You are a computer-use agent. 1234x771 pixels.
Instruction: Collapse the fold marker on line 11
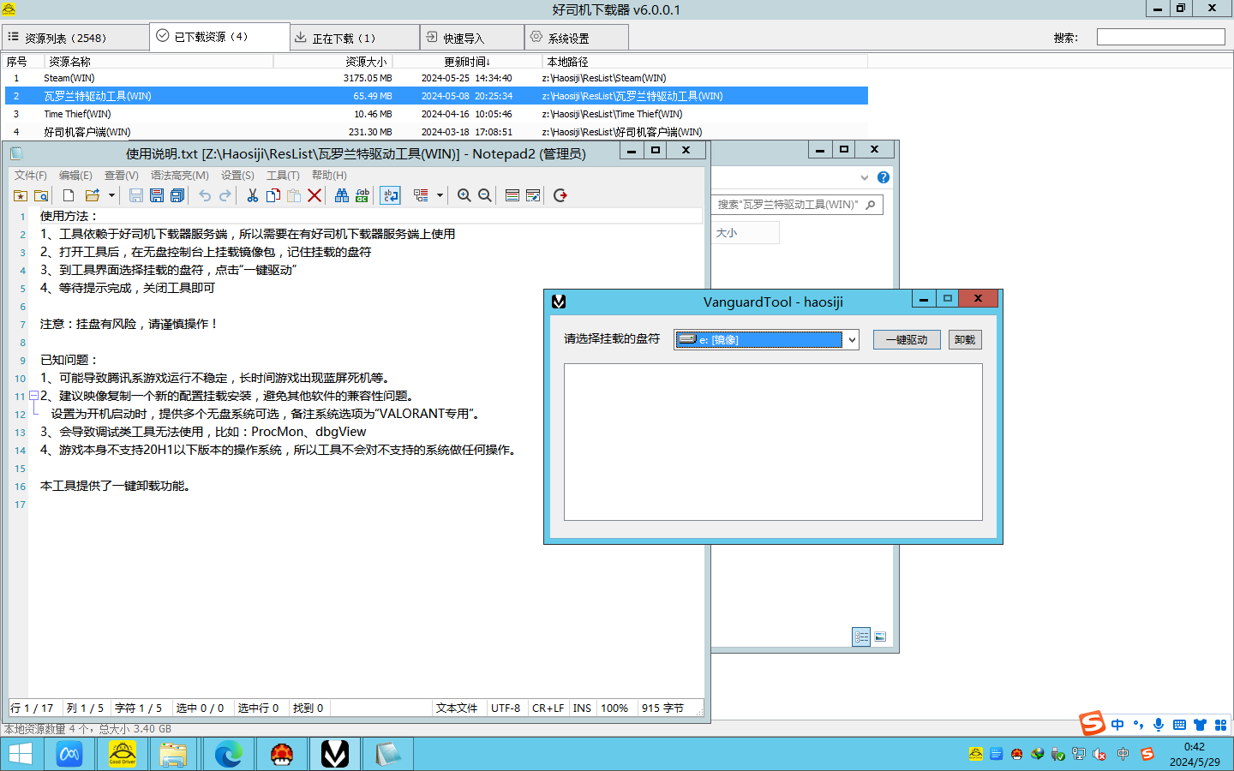click(x=33, y=395)
